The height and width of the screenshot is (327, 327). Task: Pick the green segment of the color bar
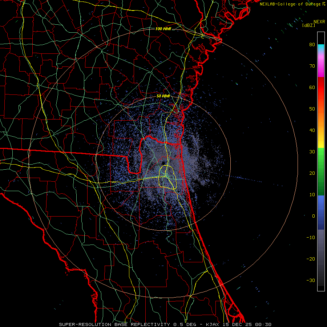(321, 171)
